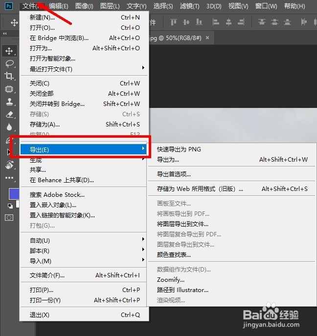Open the 滤镜(T) menu
Viewport: 317px width, 336px height.
coord(189,6)
